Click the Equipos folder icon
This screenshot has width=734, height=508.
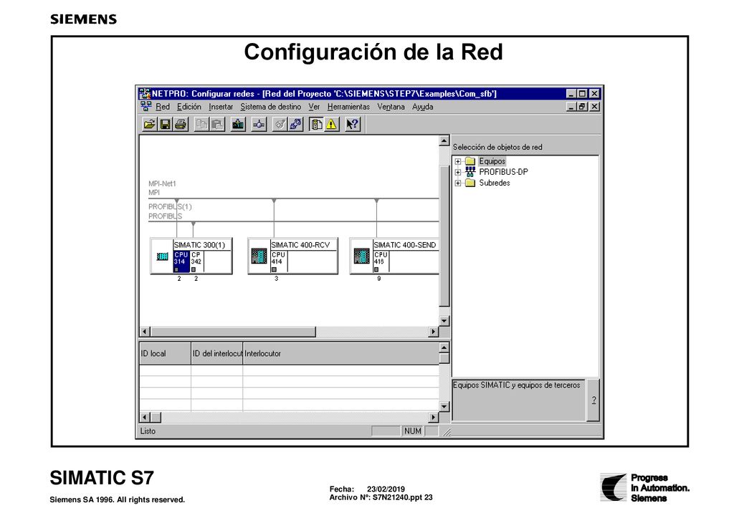(x=470, y=161)
